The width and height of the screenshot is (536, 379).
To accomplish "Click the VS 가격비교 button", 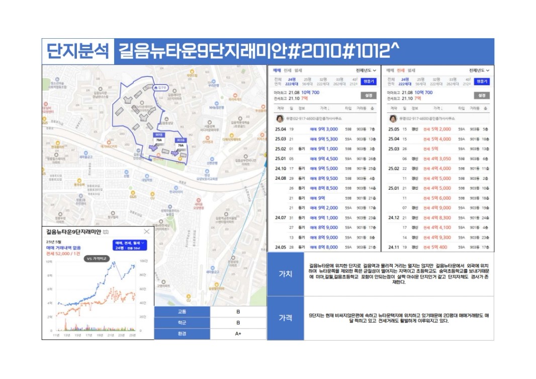I will 97,259.
